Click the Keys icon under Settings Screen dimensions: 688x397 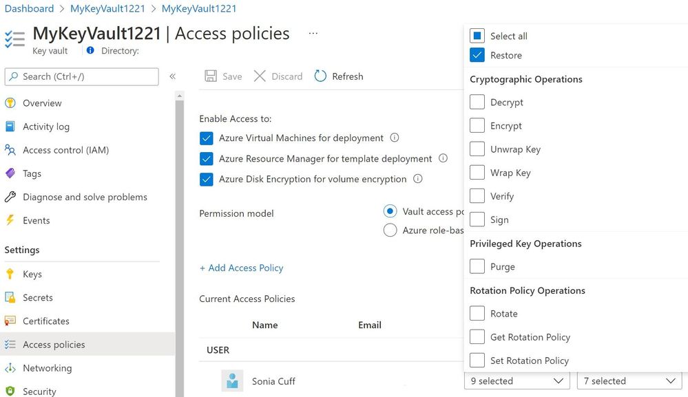pyautogui.click(x=10, y=275)
